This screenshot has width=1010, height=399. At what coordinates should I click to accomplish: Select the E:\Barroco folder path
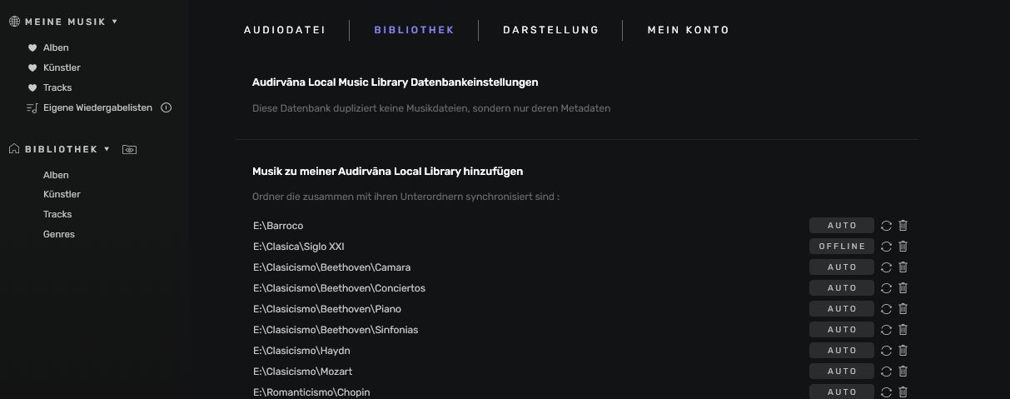pos(278,226)
